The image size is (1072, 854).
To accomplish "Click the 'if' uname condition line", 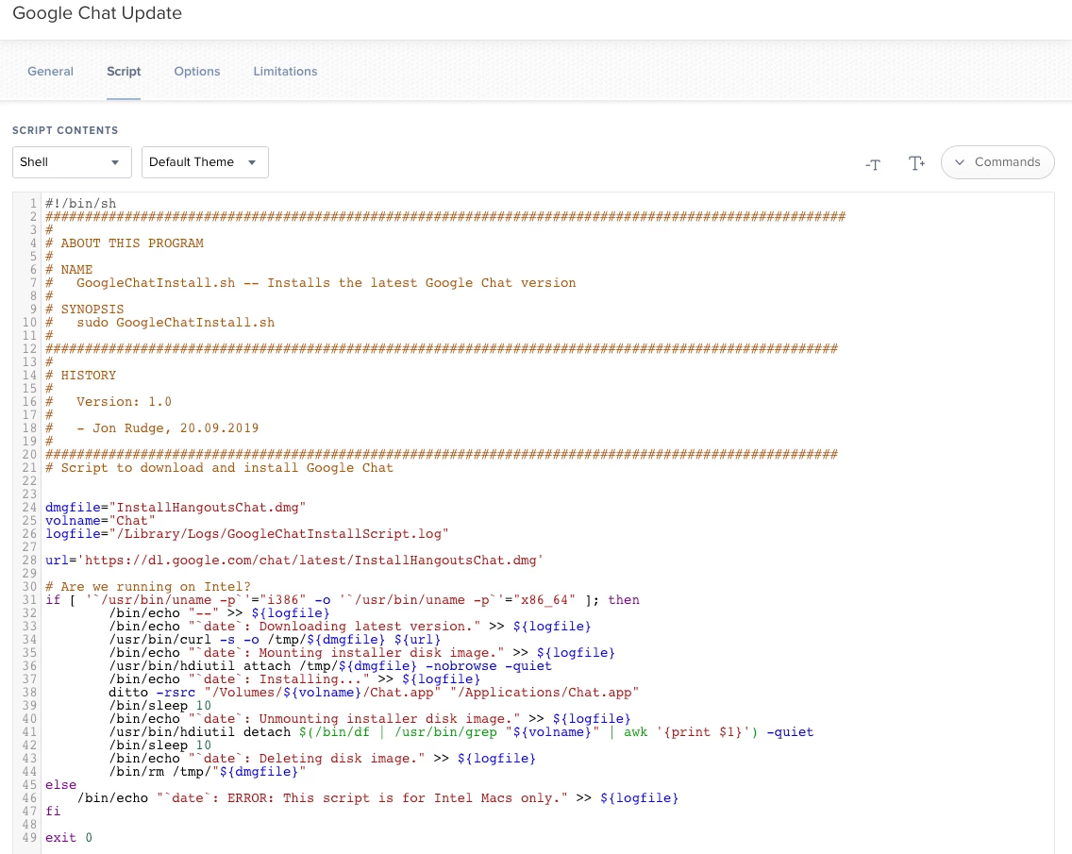I will pos(343,599).
